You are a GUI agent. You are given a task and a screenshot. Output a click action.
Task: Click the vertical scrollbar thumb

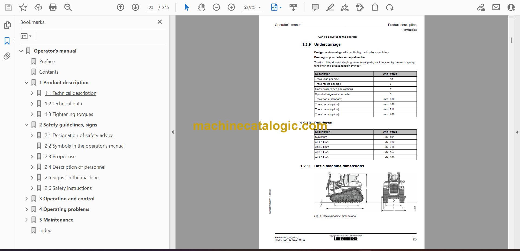click(x=511, y=40)
